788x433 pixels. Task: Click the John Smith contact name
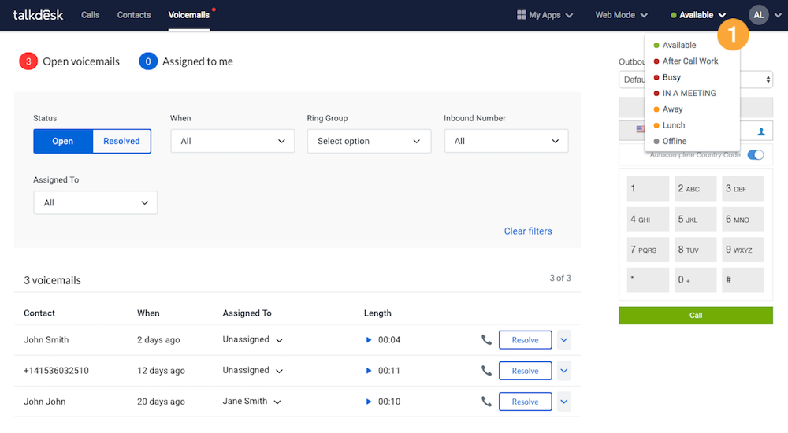[46, 340]
